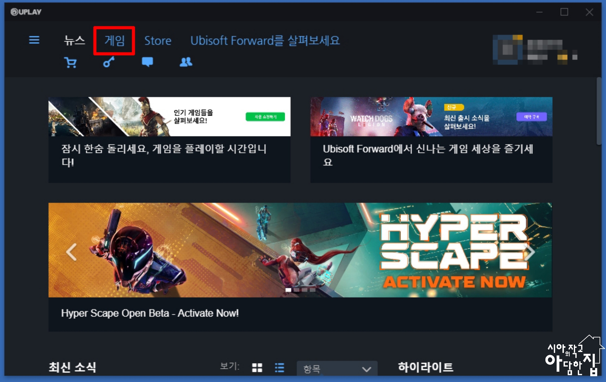Open the 뉴스 tab
Viewport: 606px width, 382px height.
74,40
